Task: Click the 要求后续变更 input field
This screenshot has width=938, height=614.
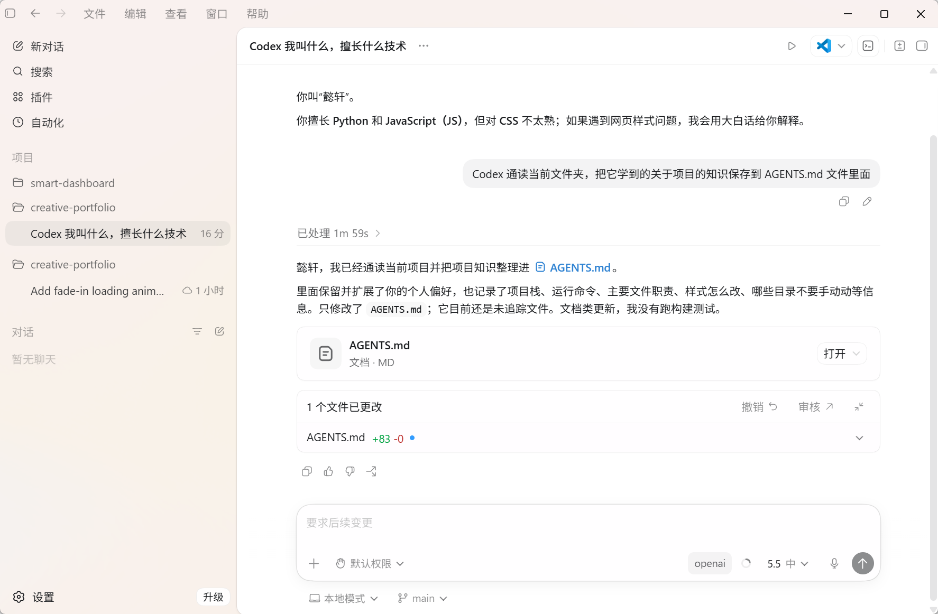Action: click(x=588, y=523)
